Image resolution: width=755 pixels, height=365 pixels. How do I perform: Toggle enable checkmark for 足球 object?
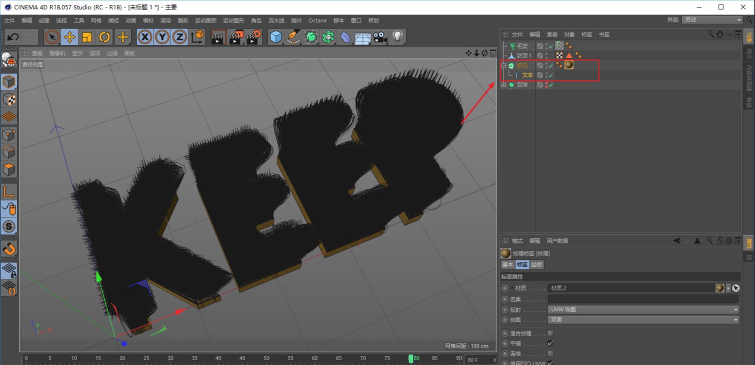pos(551,85)
